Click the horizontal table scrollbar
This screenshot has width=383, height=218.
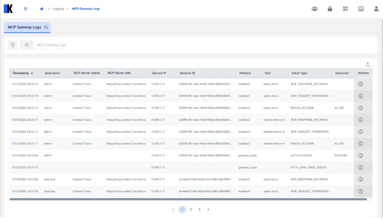point(188,199)
